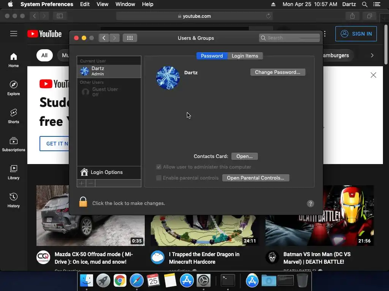
Task: Toggle Allow user to administer this computer
Action: (159, 167)
